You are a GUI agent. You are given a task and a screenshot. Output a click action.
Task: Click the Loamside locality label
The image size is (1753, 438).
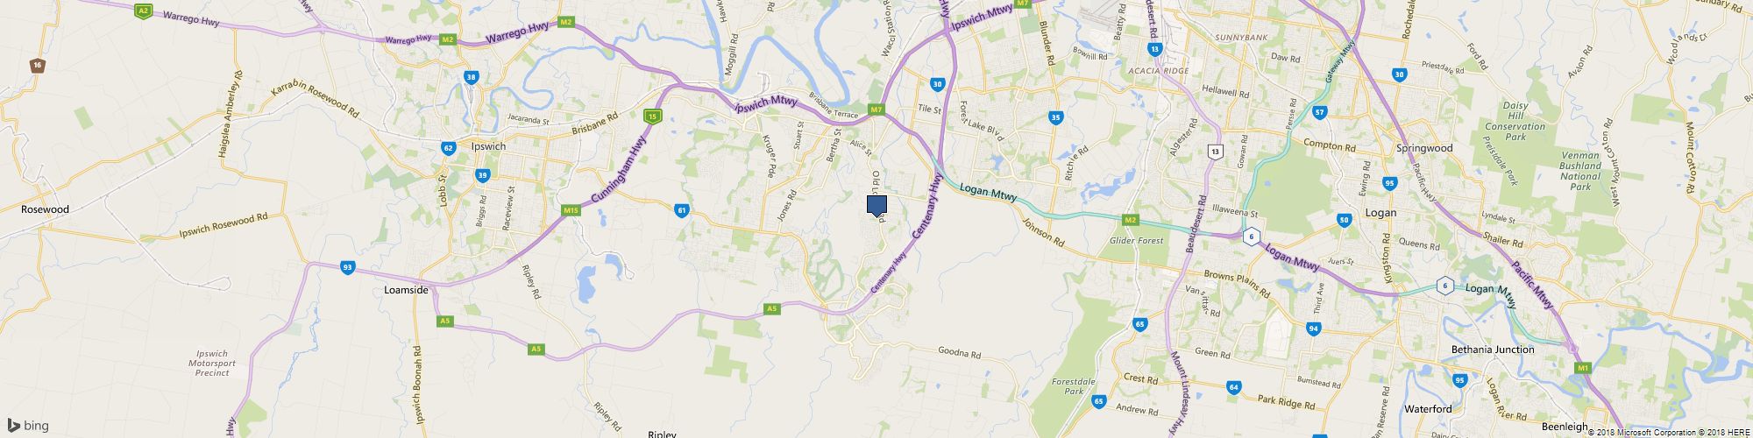pos(407,289)
